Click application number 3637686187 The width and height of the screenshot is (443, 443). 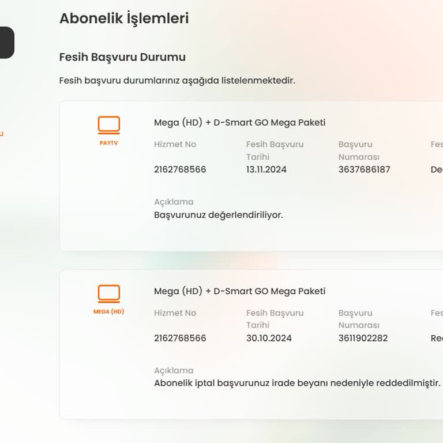(364, 170)
